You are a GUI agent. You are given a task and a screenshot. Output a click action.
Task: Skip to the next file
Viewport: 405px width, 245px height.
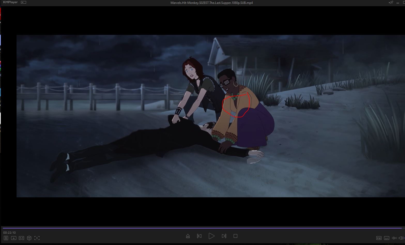tap(224, 236)
